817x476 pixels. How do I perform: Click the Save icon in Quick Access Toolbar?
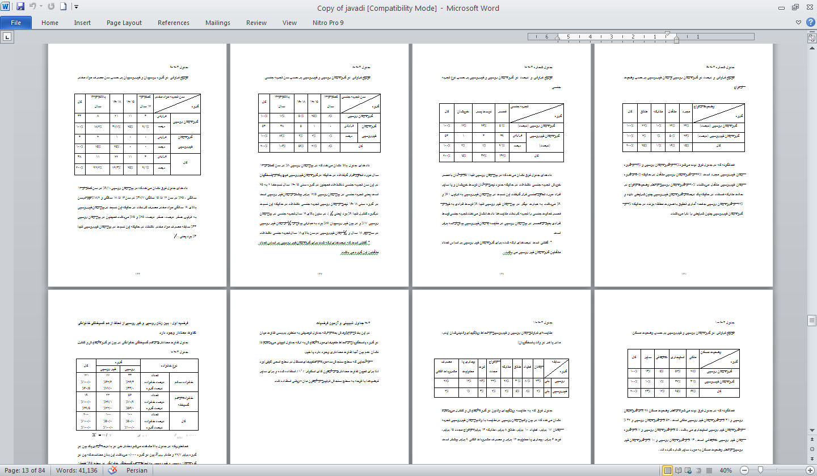point(20,7)
